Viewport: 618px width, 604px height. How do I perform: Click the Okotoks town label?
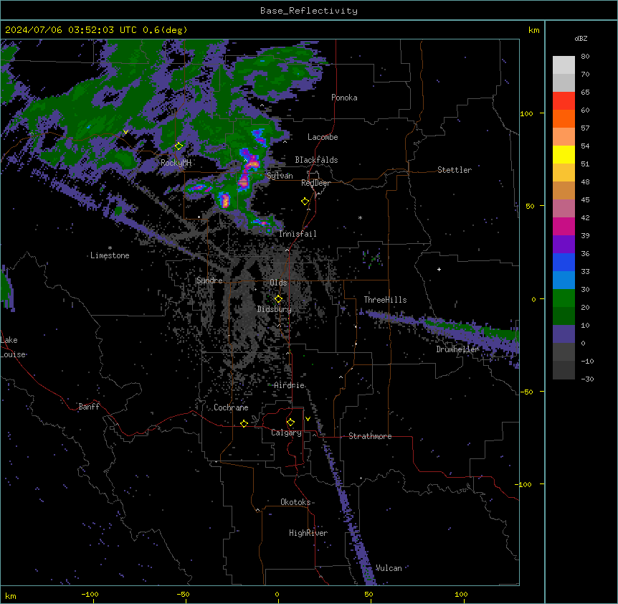pyautogui.click(x=295, y=502)
